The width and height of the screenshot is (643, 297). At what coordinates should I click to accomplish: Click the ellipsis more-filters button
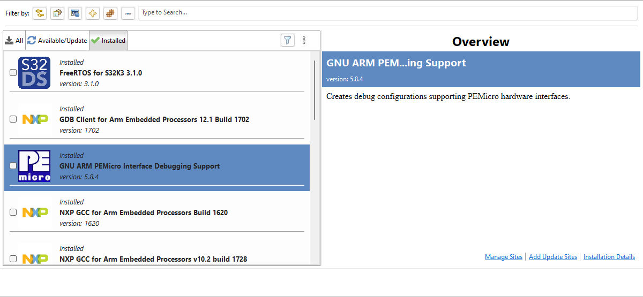tap(128, 13)
